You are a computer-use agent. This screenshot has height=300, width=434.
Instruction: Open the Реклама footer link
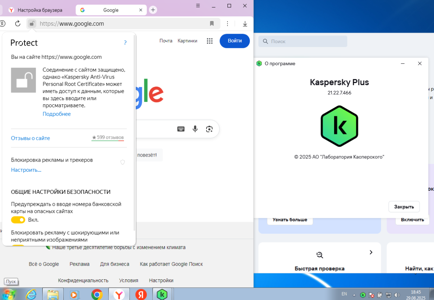tap(80, 264)
